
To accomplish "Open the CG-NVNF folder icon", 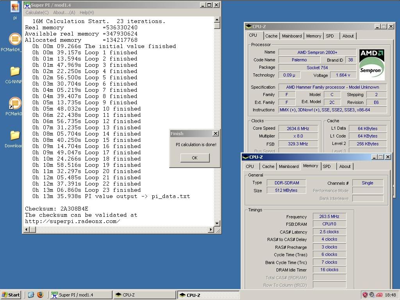I will point(15,71).
